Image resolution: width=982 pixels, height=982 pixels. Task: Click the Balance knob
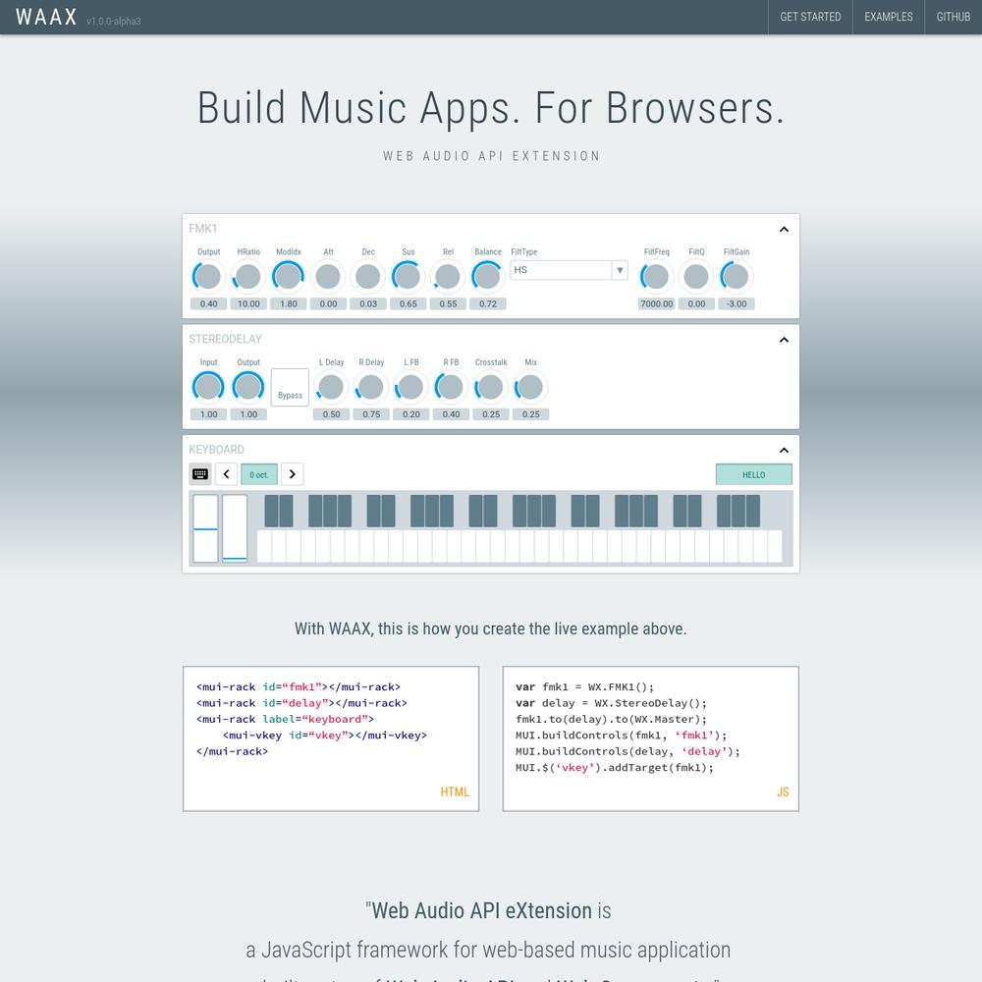pos(488,276)
